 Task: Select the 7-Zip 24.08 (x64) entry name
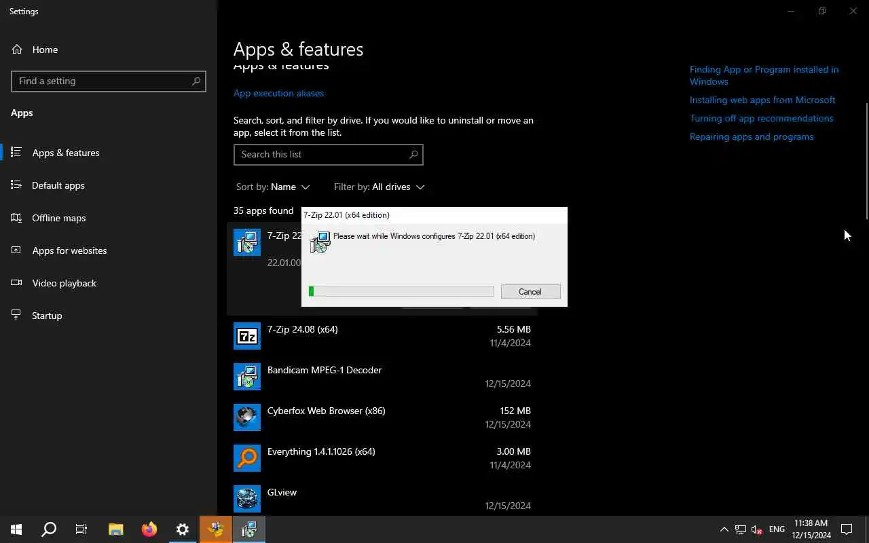303,329
